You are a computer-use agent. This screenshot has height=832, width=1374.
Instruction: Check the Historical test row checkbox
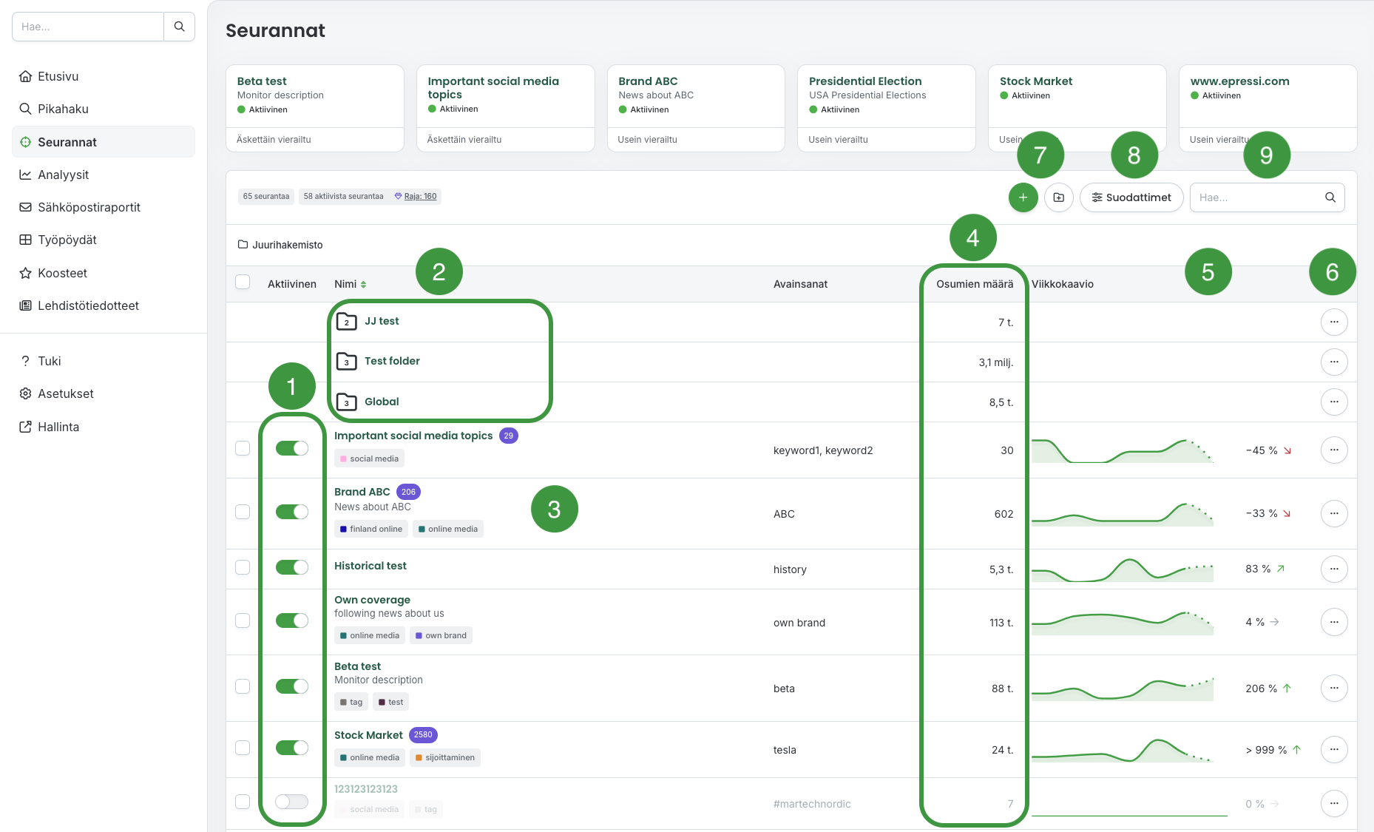tap(243, 567)
